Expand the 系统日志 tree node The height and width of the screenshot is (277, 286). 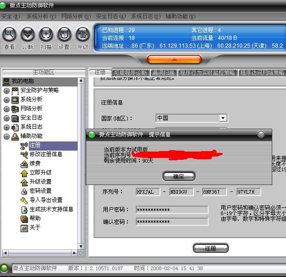pyautogui.click(x=6, y=127)
